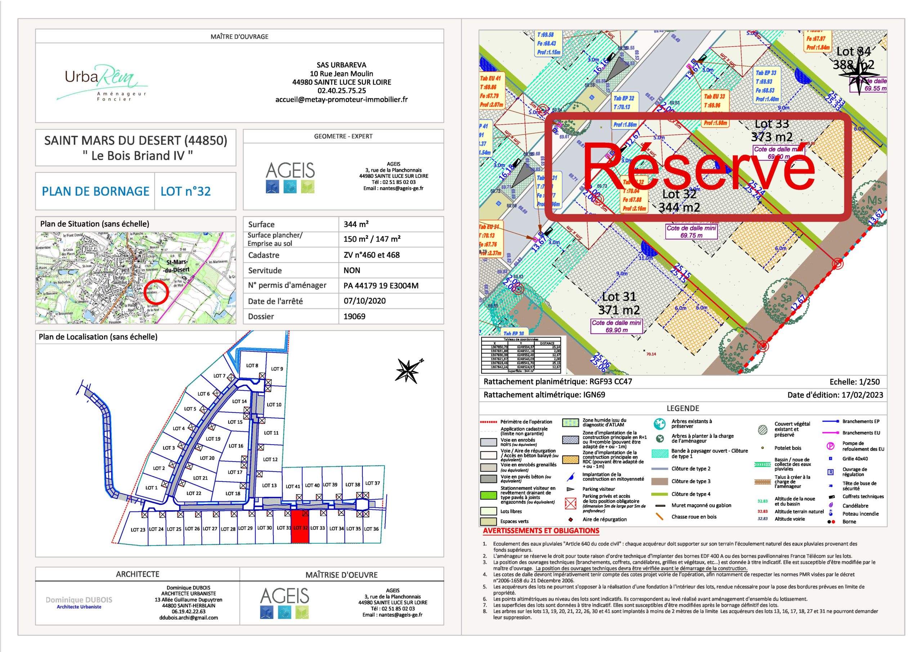Click the Voie en pavés béton grey swatch
922x652 pixels.
click(x=488, y=479)
